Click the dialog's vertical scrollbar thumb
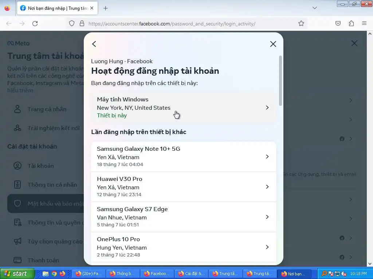 pos(280,81)
